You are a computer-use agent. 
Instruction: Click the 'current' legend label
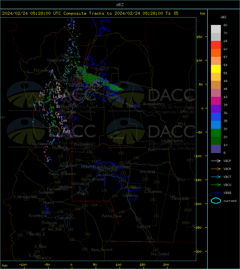(230, 201)
